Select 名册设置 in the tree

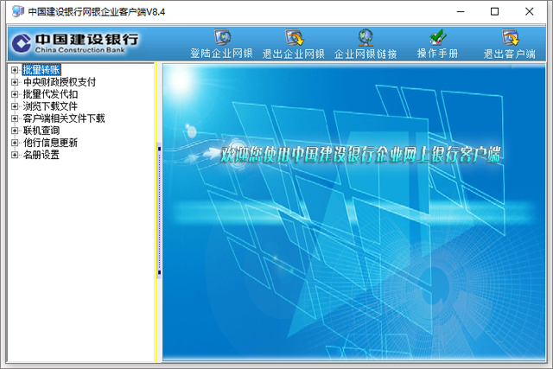[x=41, y=155]
